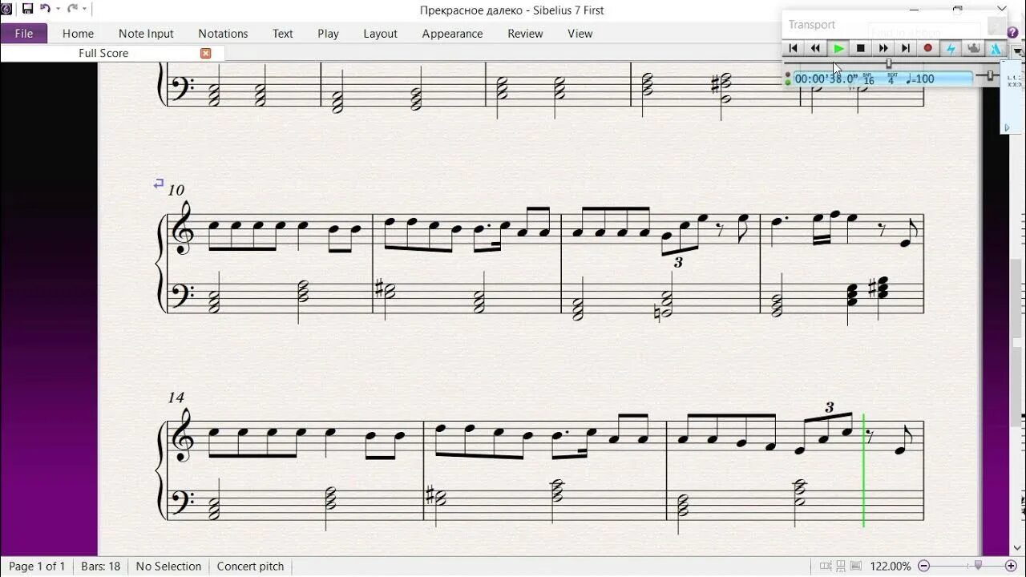Click the blue system break symbol above bar 10
The width and height of the screenshot is (1026, 577).
158,184
